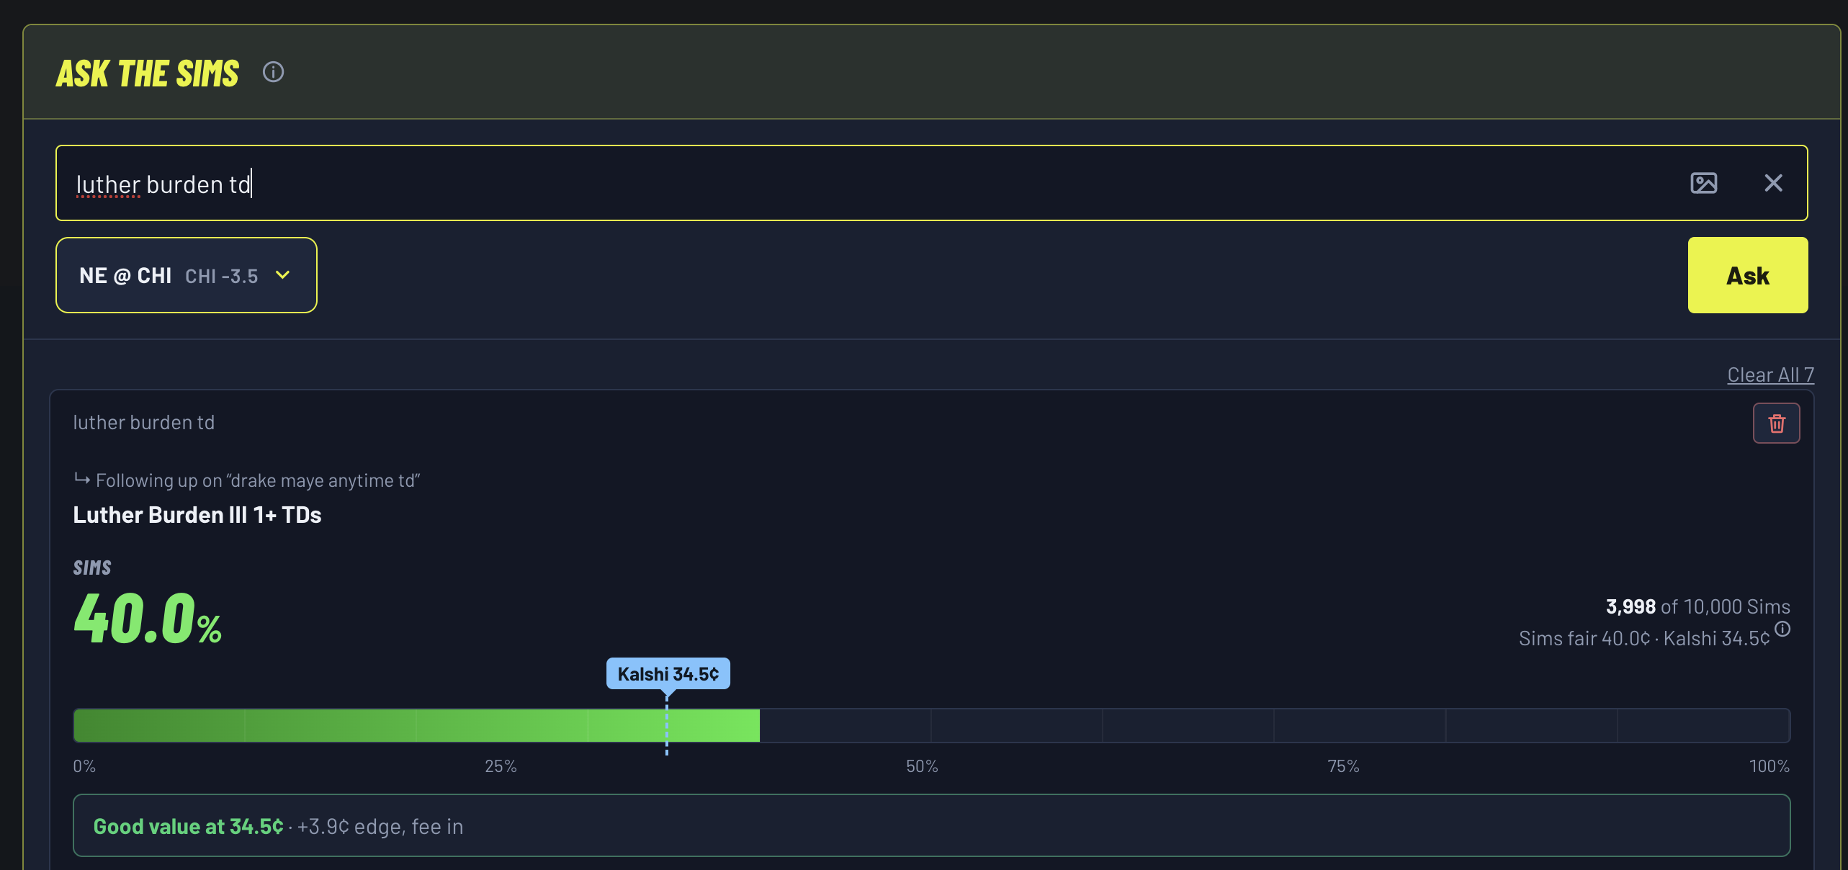This screenshot has height=870, width=1848.
Task: Click the info icon beside Ask The Sims
Action: coord(273,72)
